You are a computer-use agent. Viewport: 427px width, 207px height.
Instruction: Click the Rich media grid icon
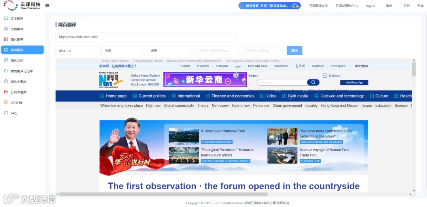pyautogui.click(x=284, y=96)
